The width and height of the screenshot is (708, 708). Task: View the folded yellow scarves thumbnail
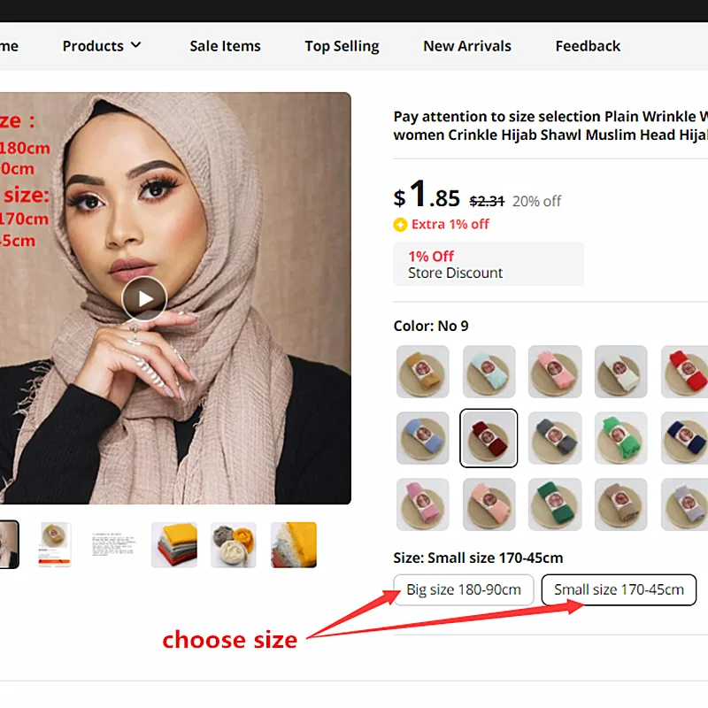click(x=174, y=545)
